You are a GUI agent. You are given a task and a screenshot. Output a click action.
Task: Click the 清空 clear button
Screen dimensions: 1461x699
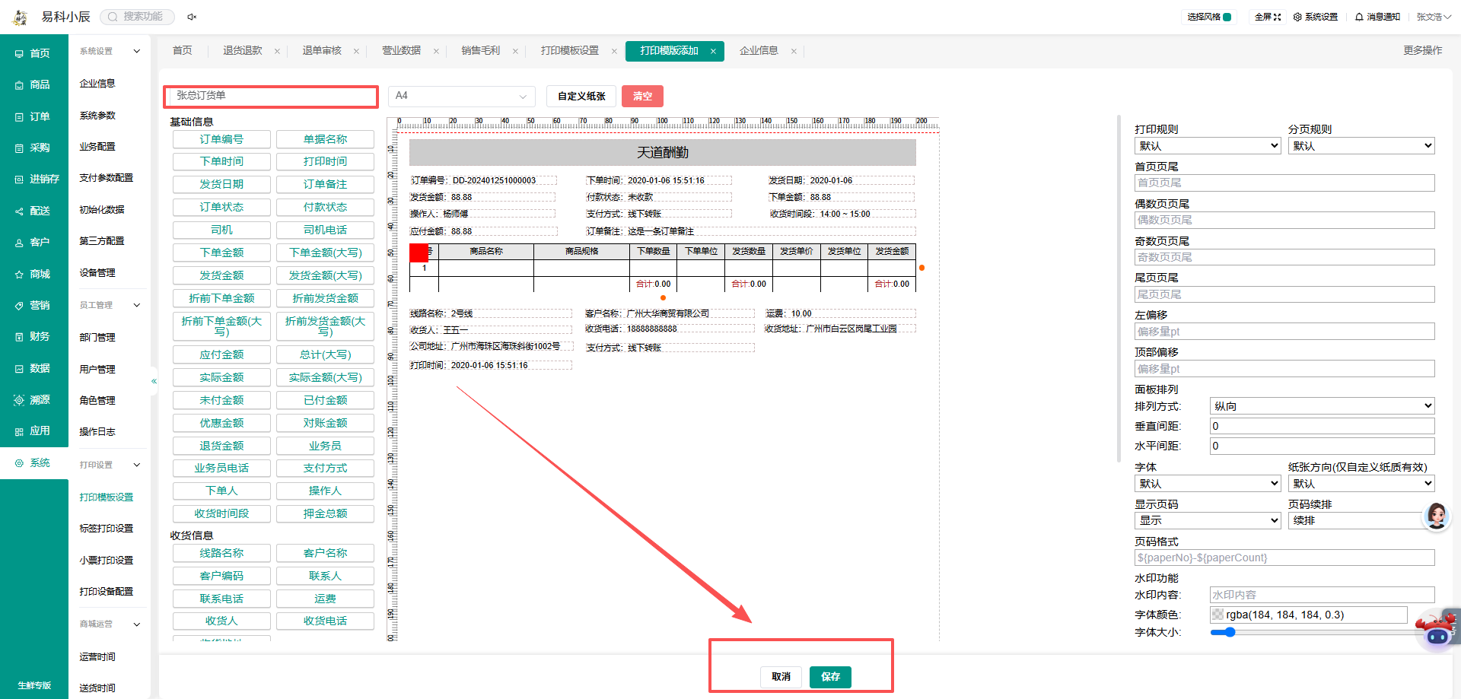click(642, 97)
